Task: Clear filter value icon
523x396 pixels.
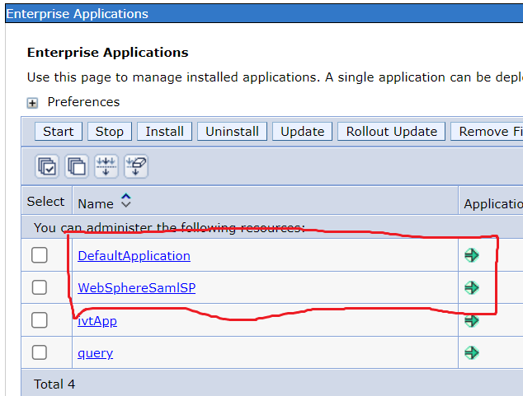Action: [x=136, y=166]
